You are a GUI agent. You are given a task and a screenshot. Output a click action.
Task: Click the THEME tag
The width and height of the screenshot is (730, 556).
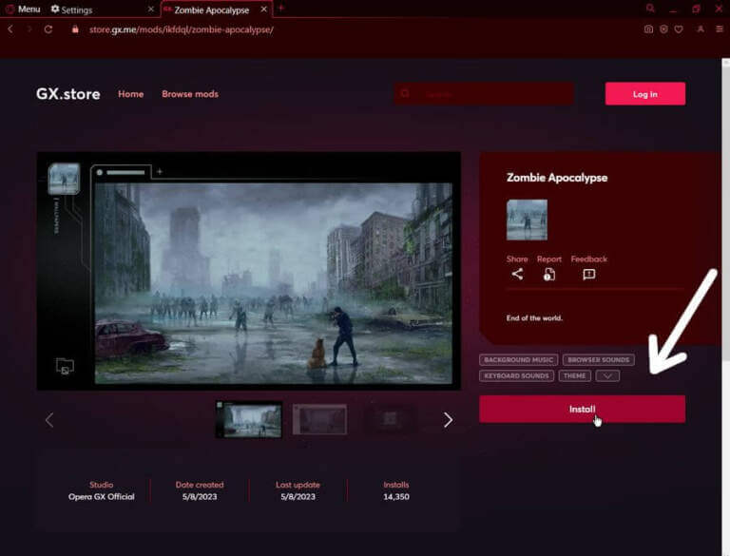click(574, 375)
